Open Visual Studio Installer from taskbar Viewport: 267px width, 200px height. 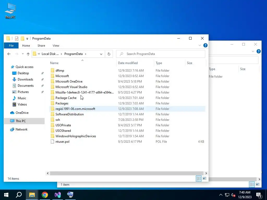pos(58,195)
